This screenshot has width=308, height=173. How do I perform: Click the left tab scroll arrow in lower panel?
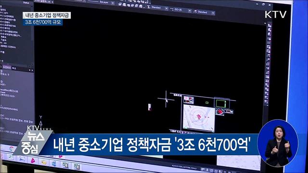(x=30, y=70)
